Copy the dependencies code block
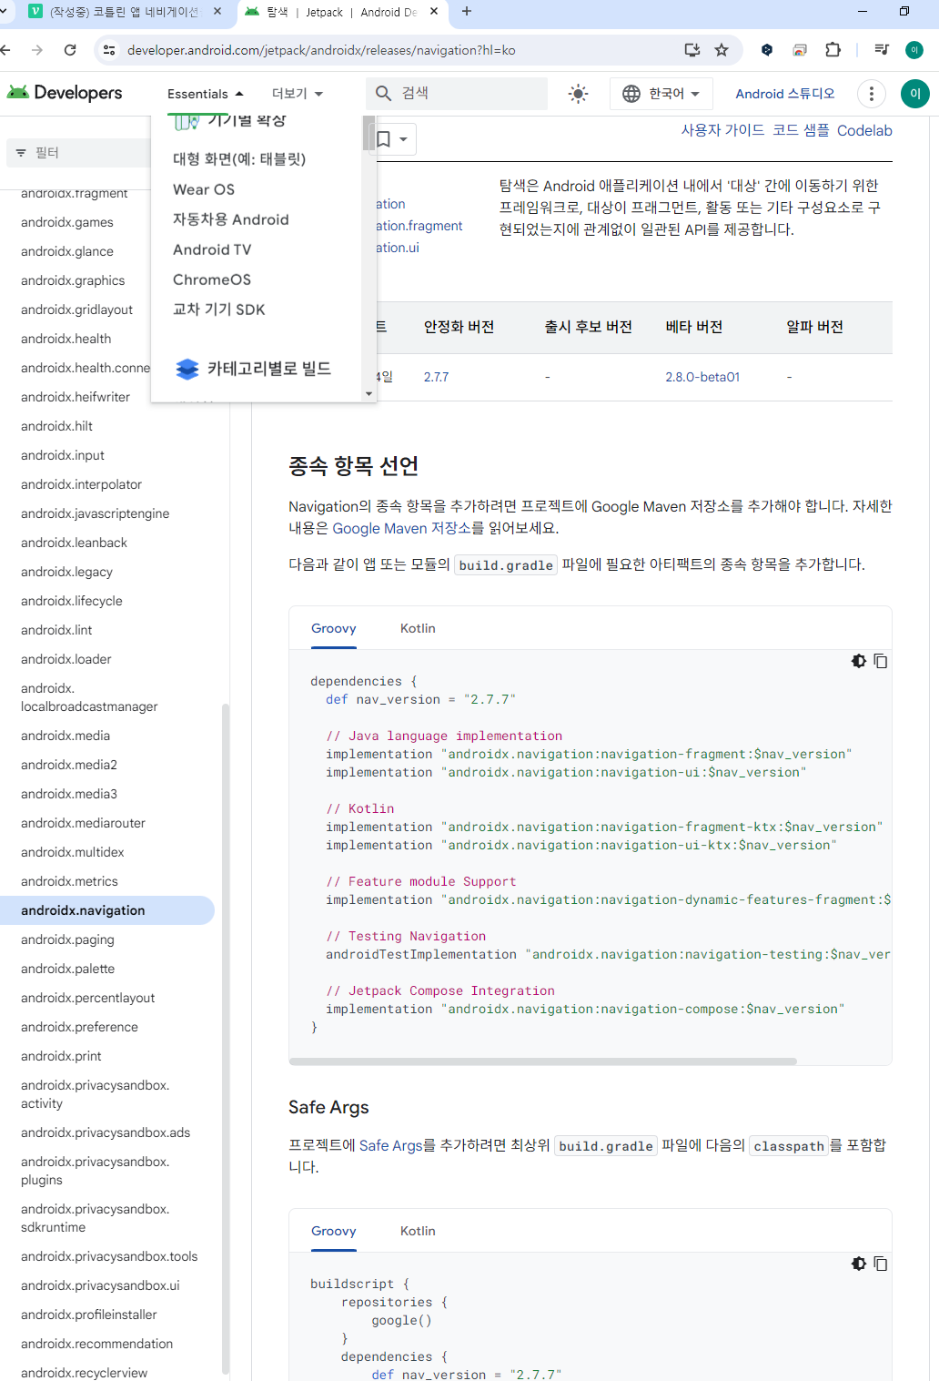The height and width of the screenshot is (1381, 939). (881, 661)
